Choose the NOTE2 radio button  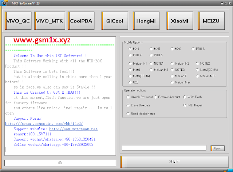click(197, 64)
